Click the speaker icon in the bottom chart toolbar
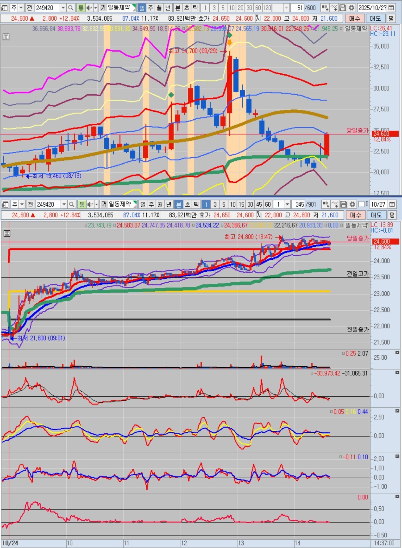The height and width of the screenshot is (548, 402). [x=90, y=204]
